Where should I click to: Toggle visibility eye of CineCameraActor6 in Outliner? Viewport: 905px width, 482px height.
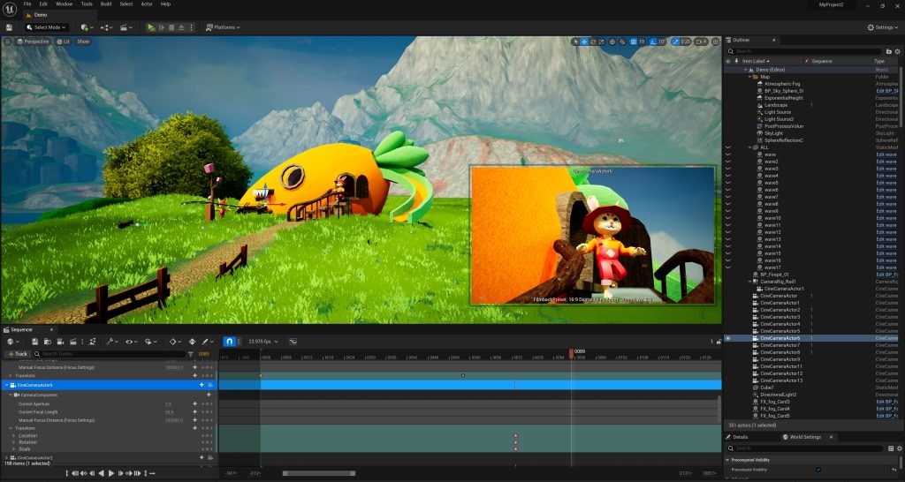coord(728,338)
